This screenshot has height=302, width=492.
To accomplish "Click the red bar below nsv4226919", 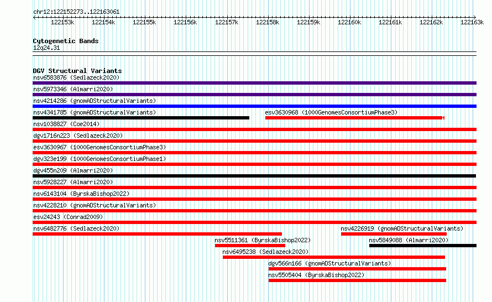I will click(394, 234).
